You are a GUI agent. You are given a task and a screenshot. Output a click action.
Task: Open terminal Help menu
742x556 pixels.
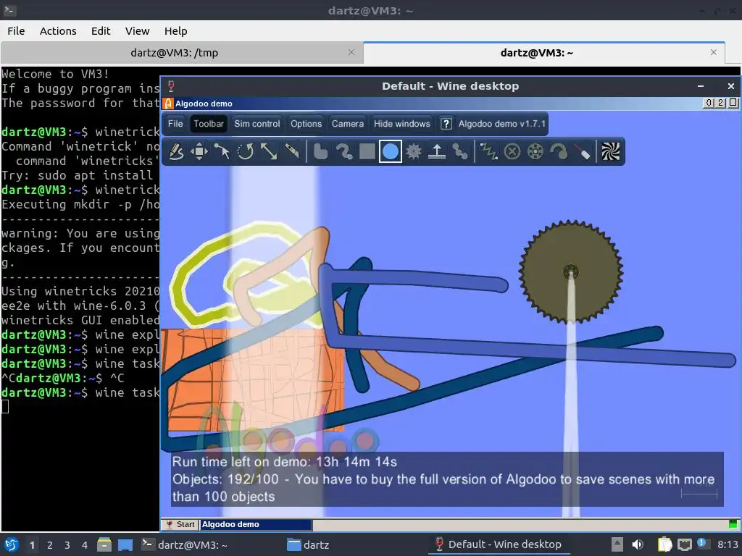pyautogui.click(x=175, y=31)
